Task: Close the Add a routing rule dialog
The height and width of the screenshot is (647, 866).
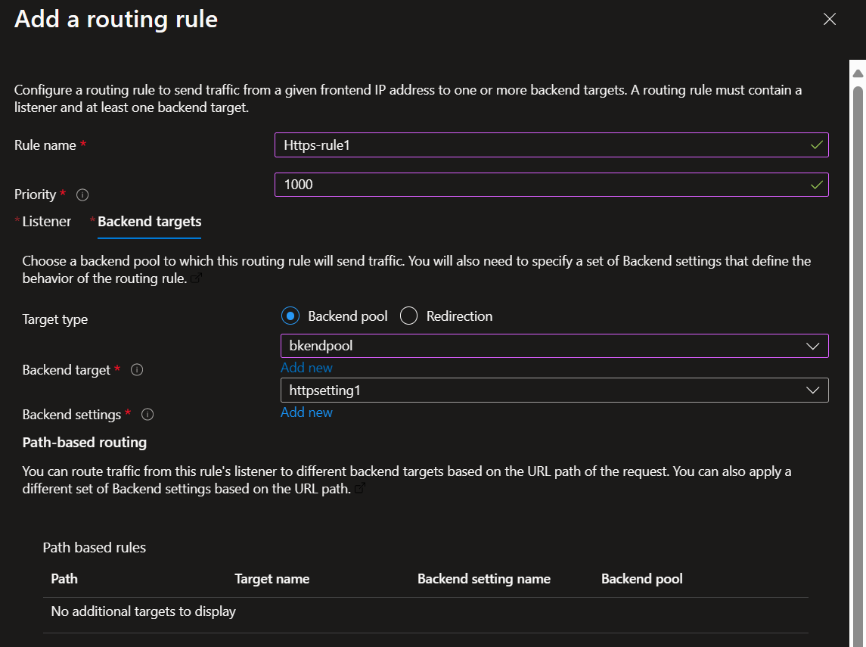Action: [x=830, y=20]
